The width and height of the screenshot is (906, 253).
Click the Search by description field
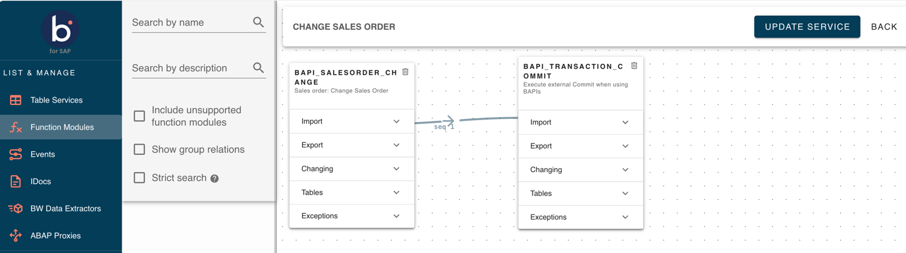point(190,68)
